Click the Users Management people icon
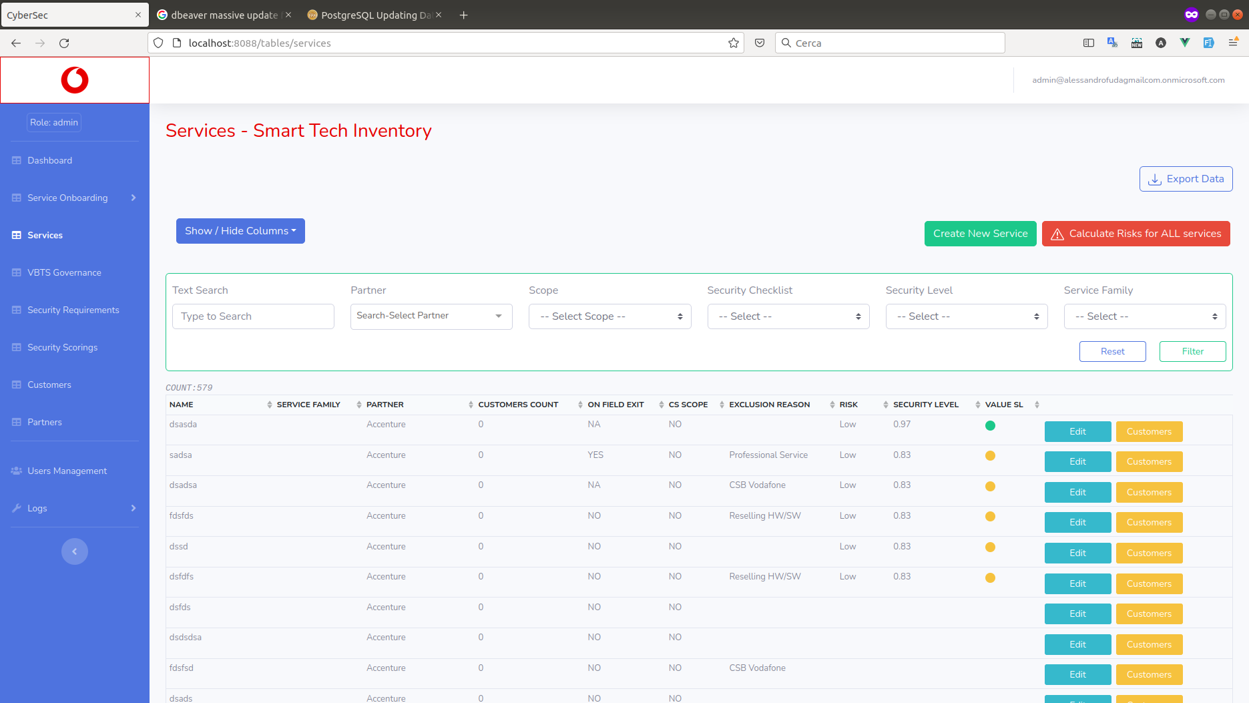The height and width of the screenshot is (703, 1249). tap(17, 471)
